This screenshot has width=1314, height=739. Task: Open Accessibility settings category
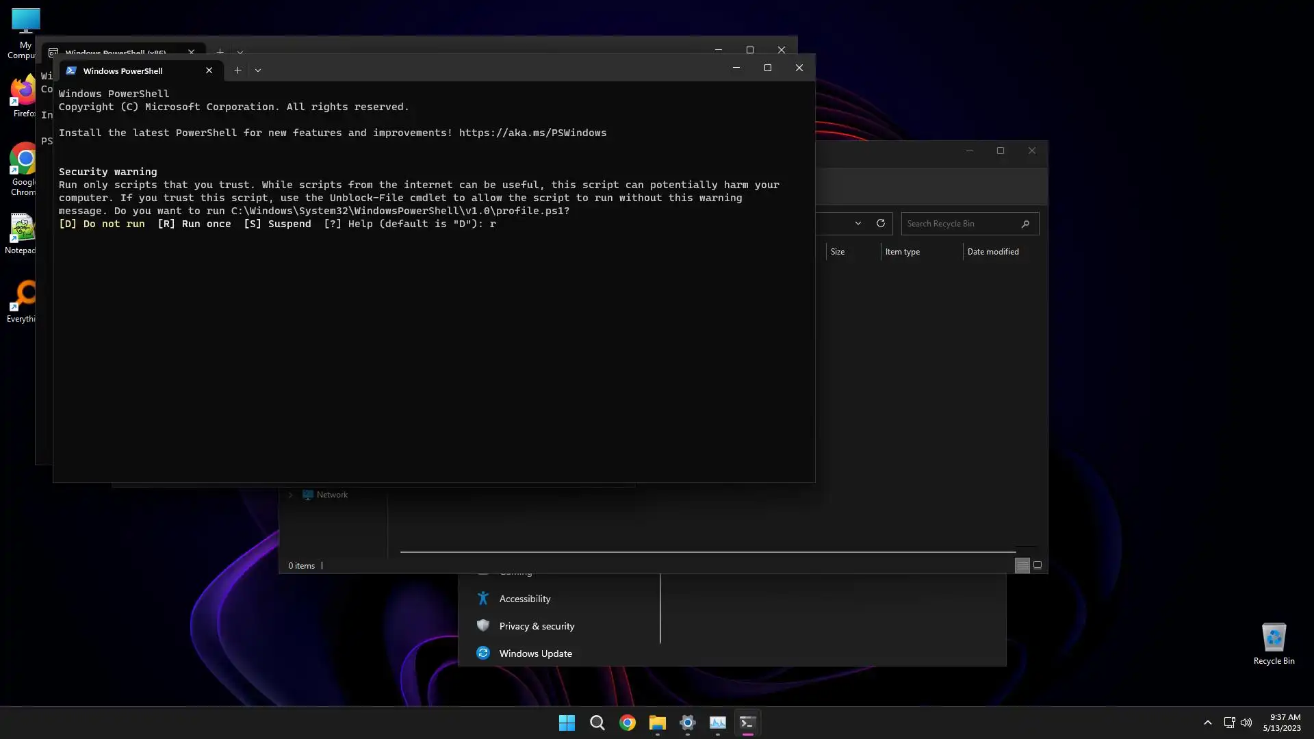click(525, 599)
